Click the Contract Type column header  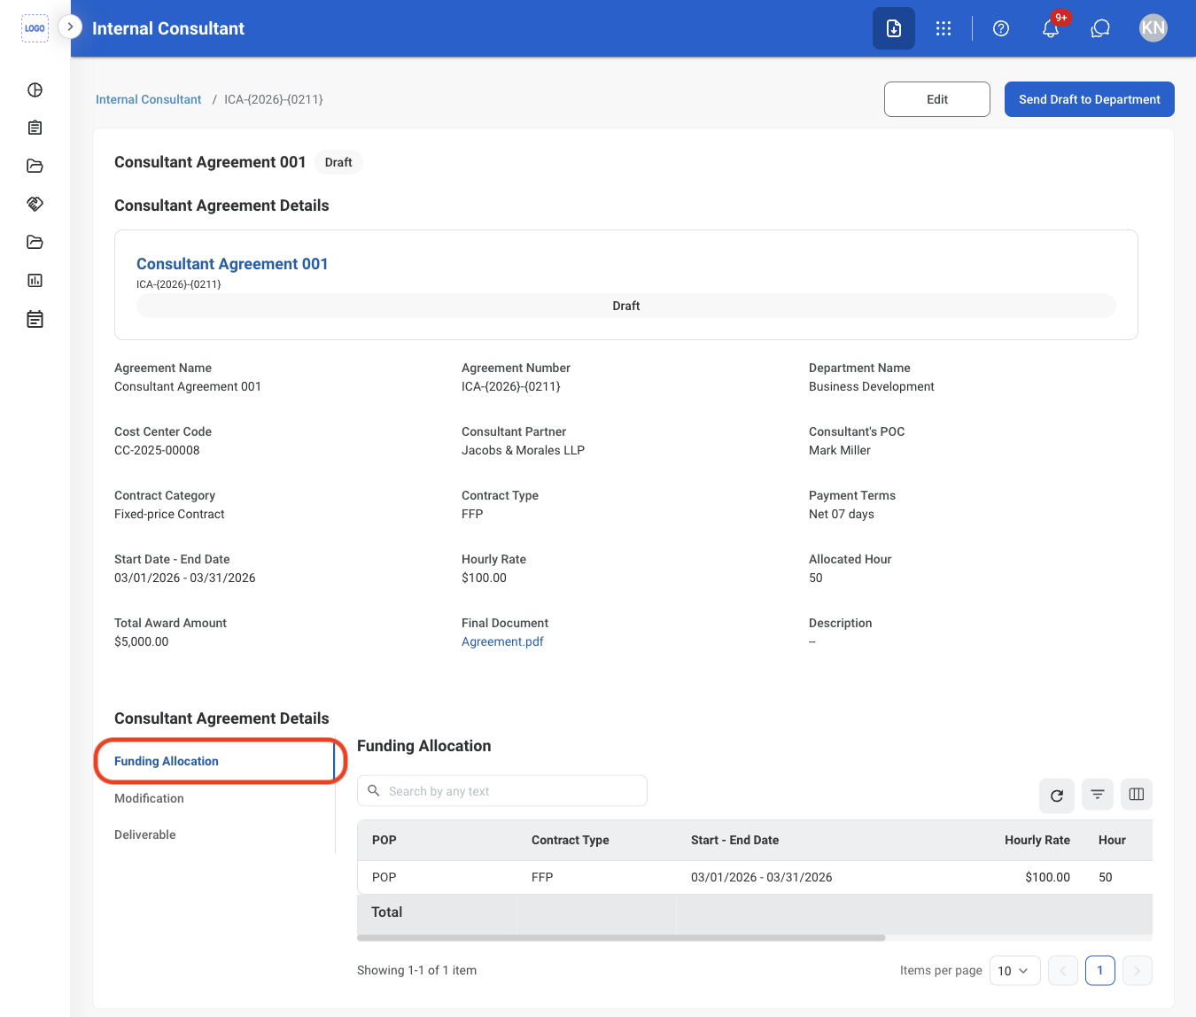click(x=571, y=840)
